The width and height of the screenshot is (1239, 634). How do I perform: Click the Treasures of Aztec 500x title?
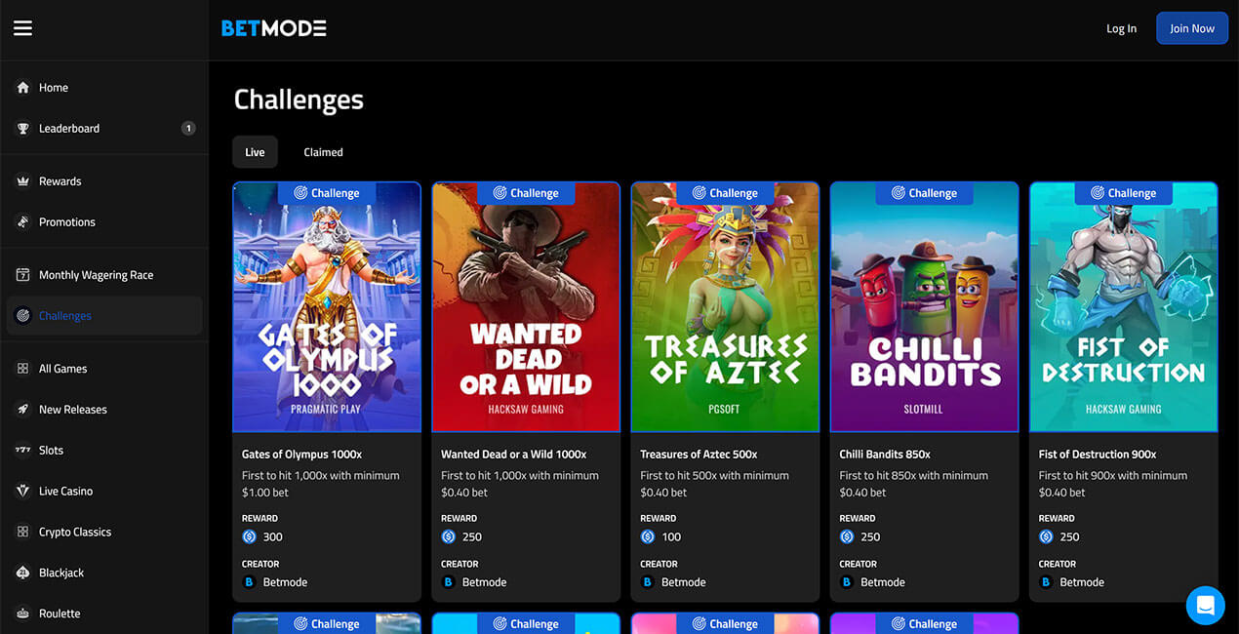coord(699,455)
